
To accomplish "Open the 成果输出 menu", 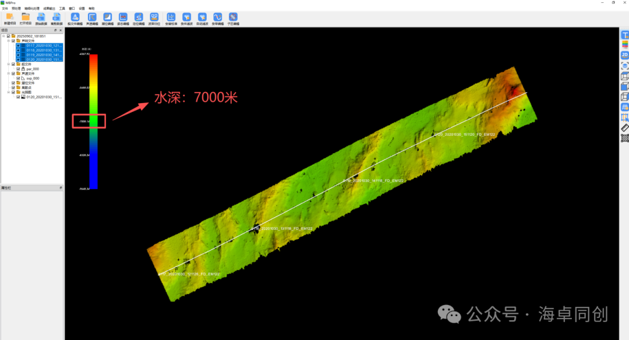I will 49,9.
